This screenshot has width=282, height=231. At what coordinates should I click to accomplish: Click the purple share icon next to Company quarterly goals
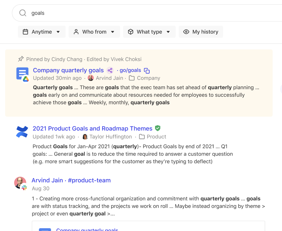pos(110,71)
